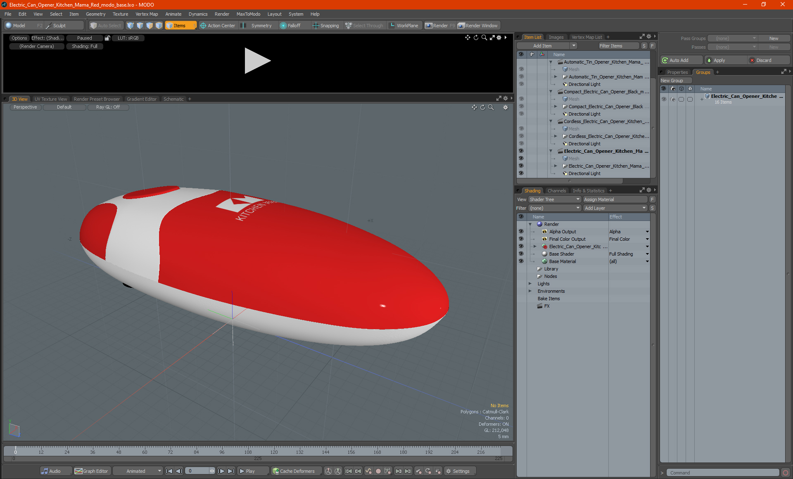Collapse the Render node in Shader Tree
The height and width of the screenshot is (479, 793).
click(530, 224)
